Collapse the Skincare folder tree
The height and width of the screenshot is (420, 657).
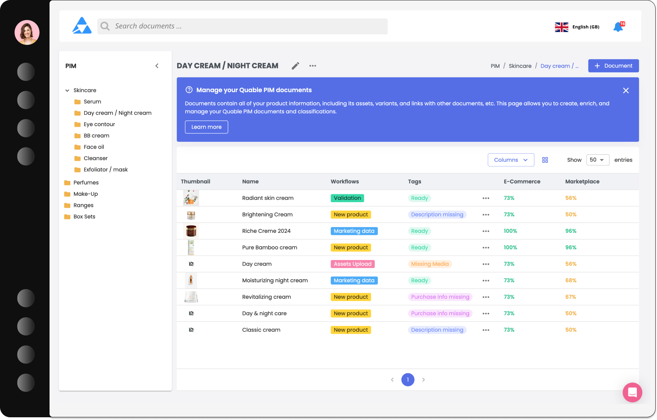[67, 90]
